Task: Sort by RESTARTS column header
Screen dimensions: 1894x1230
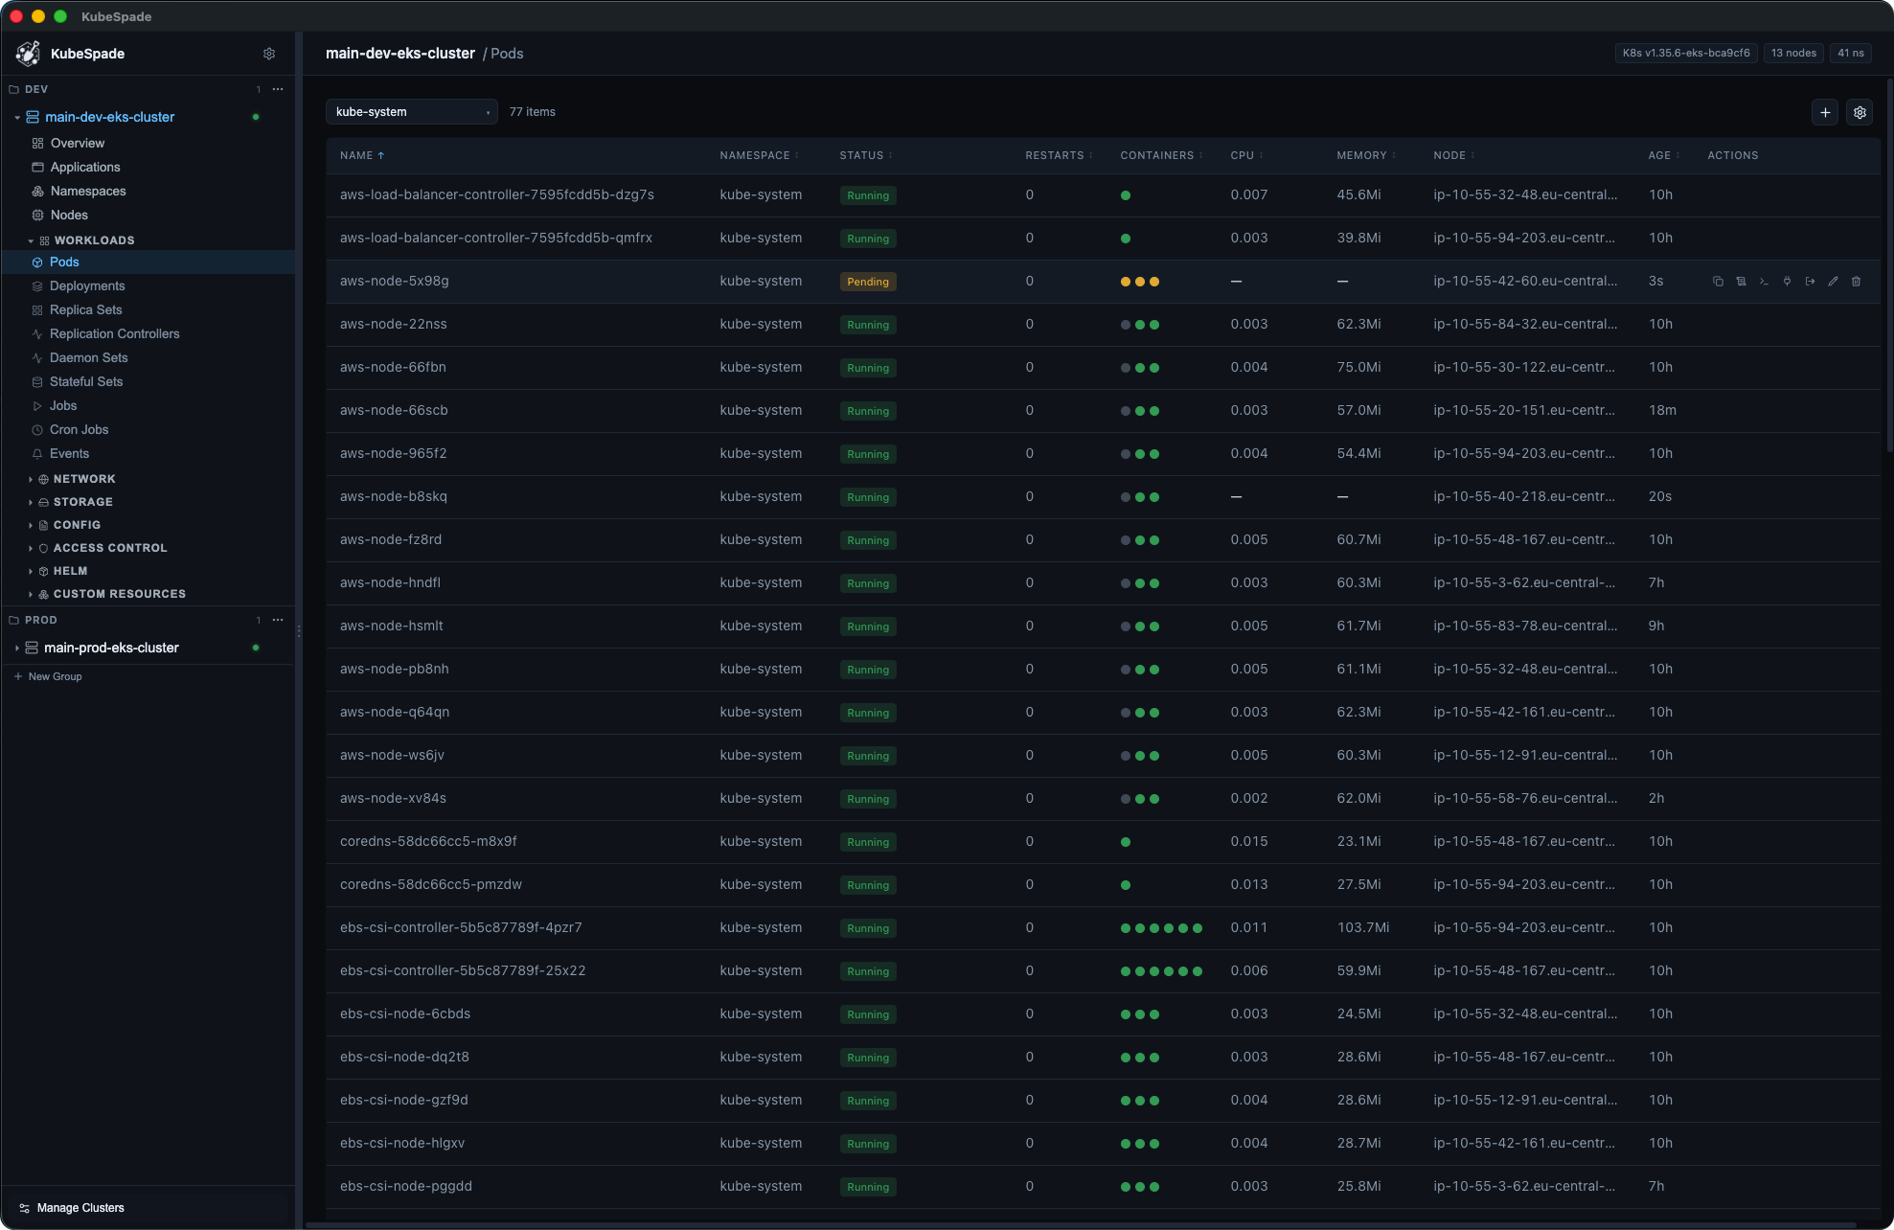Action: pos(1060,155)
